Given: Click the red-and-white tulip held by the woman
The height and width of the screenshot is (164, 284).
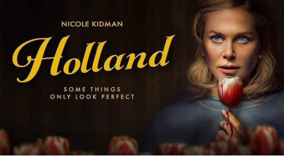Looking at the screenshot, I should coord(230,91).
